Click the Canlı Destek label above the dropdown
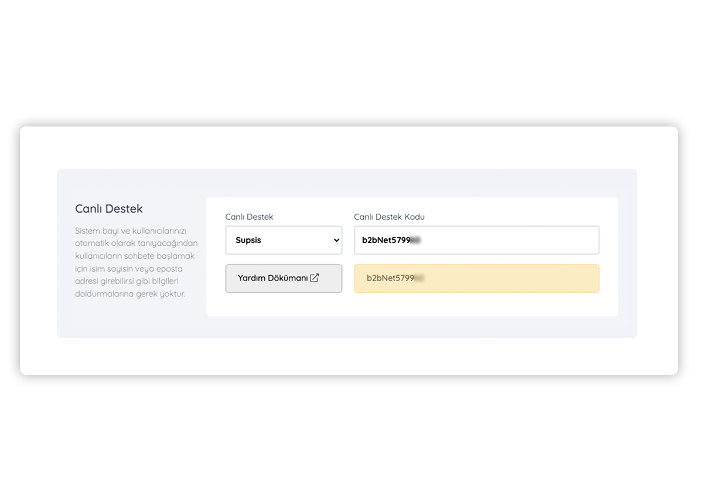The width and height of the screenshot is (703, 479). (x=249, y=217)
